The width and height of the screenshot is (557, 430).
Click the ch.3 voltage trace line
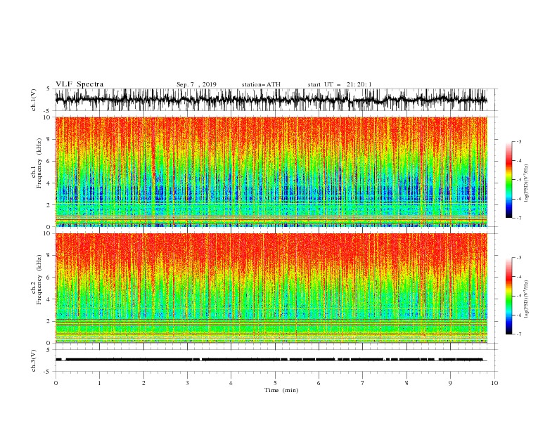click(x=271, y=360)
